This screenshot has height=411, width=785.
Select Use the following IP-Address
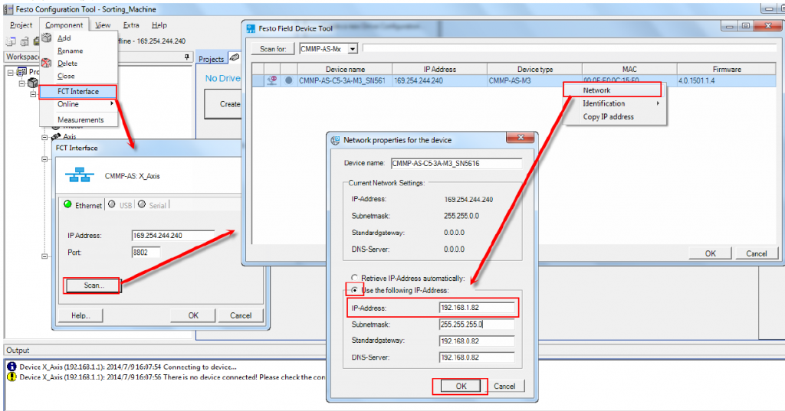(x=355, y=290)
